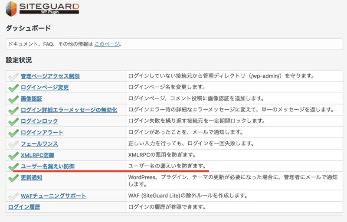Click green checkmark beside ログインアラート

click(x=13, y=133)
